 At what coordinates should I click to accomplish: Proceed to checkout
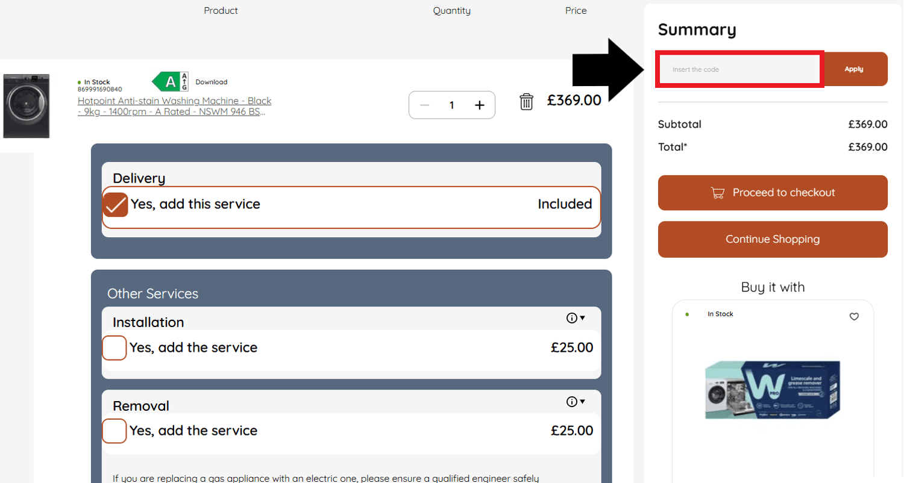pyautogui.click(x=773, y=193)
